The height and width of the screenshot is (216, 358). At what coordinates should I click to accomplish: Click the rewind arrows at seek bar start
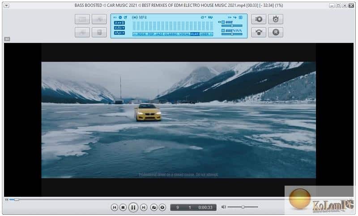coord(6,199)
